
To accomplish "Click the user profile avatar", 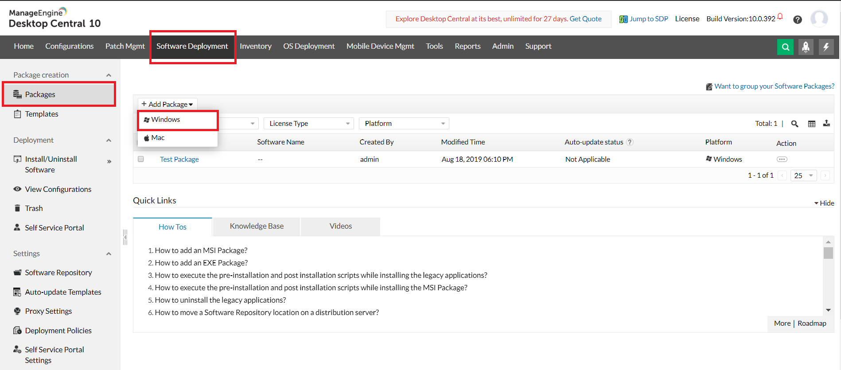I will [x=819, y=19].
